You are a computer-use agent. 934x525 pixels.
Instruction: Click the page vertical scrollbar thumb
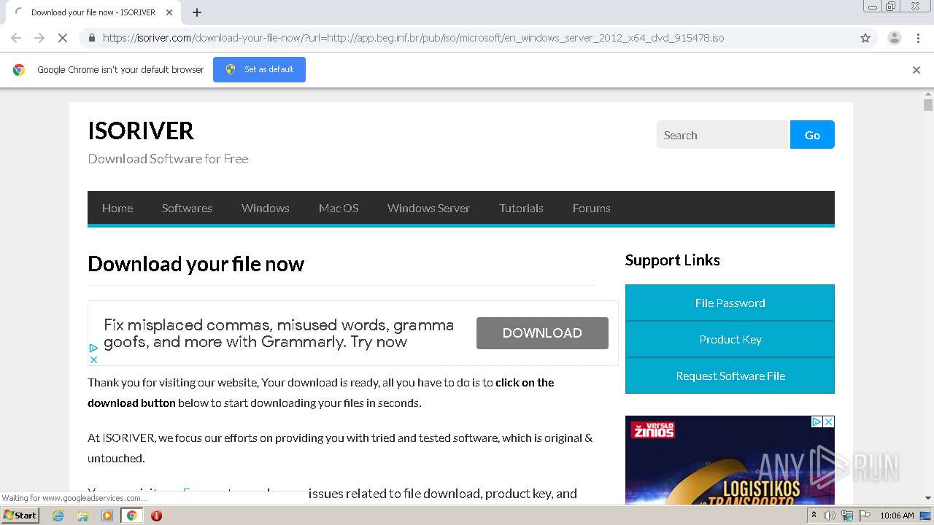(x=928, y=105)
